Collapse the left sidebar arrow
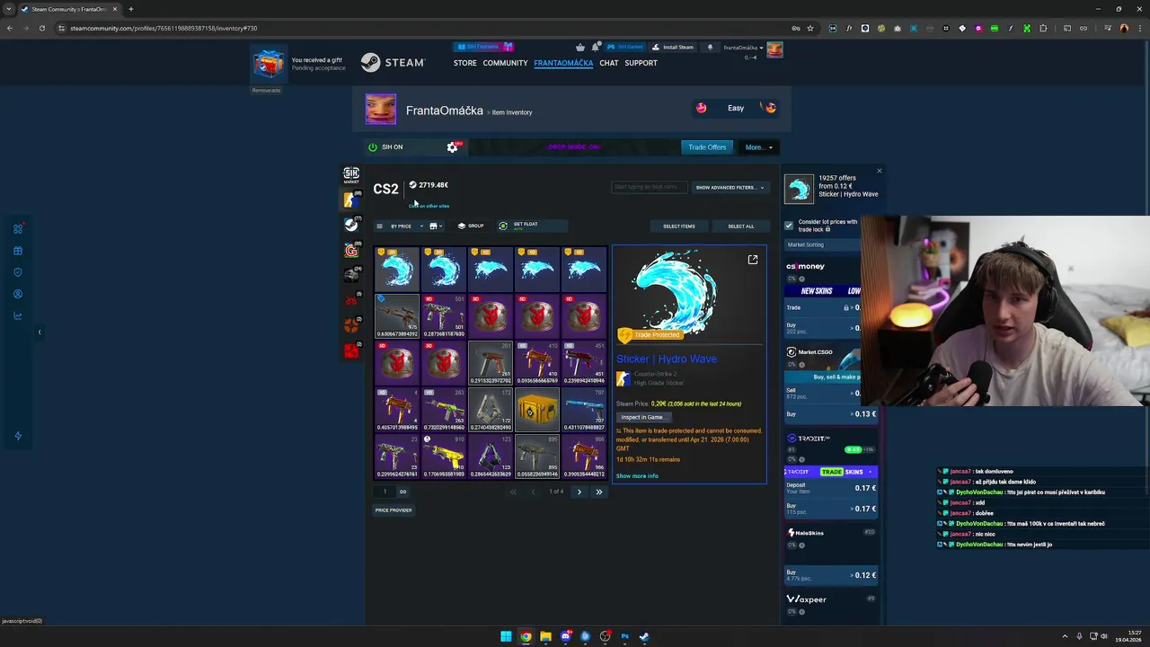Screen dimensions: 1150x647 click(39, 332)
